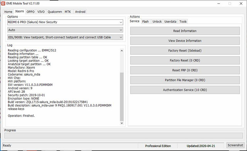The image size is (247, 151).
Task: Open the Home tab
Action: click(x=8, y=12)
